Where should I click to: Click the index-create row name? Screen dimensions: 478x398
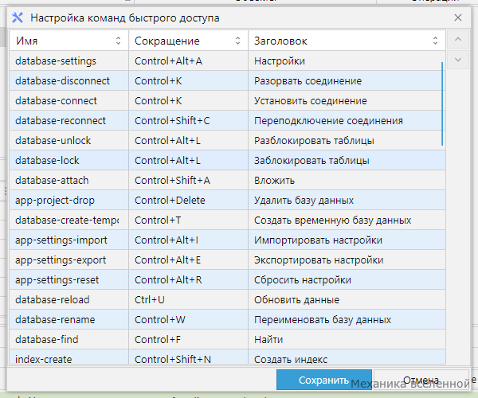coord(44,359)
